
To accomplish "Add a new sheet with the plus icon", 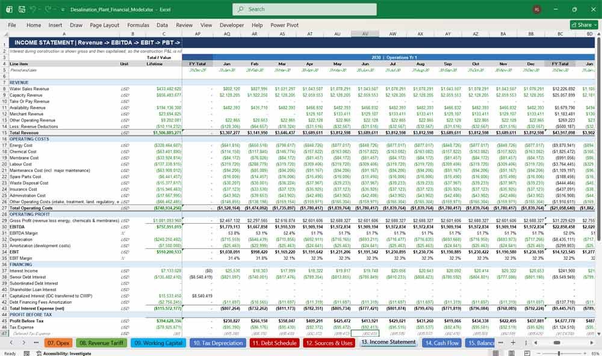I will pos(513,343).
